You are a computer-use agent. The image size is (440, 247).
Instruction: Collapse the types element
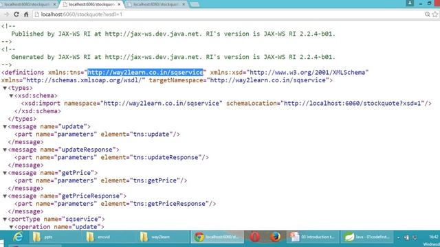(x=5, y=88)
